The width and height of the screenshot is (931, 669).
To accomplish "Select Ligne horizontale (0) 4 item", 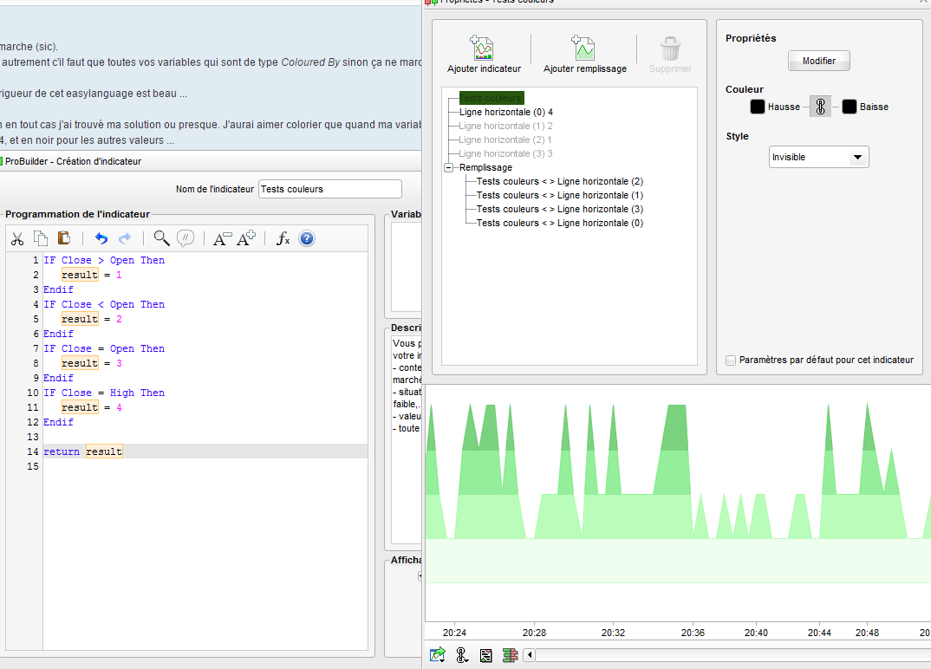I will [505, 112].
